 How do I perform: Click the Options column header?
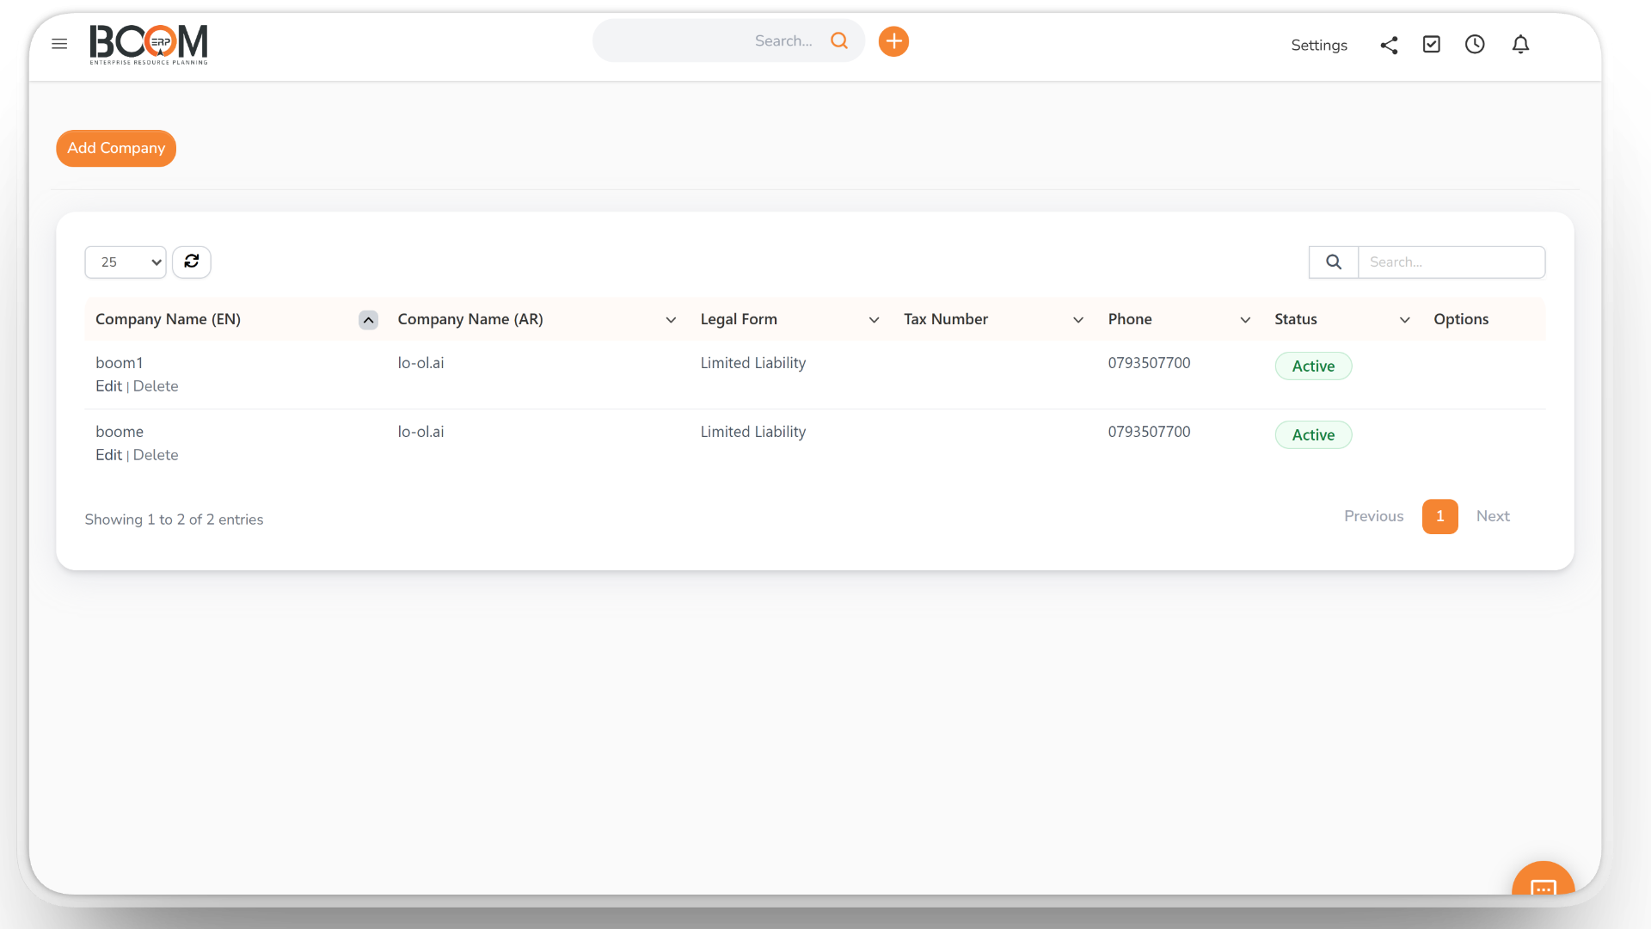pos(1461,319)
